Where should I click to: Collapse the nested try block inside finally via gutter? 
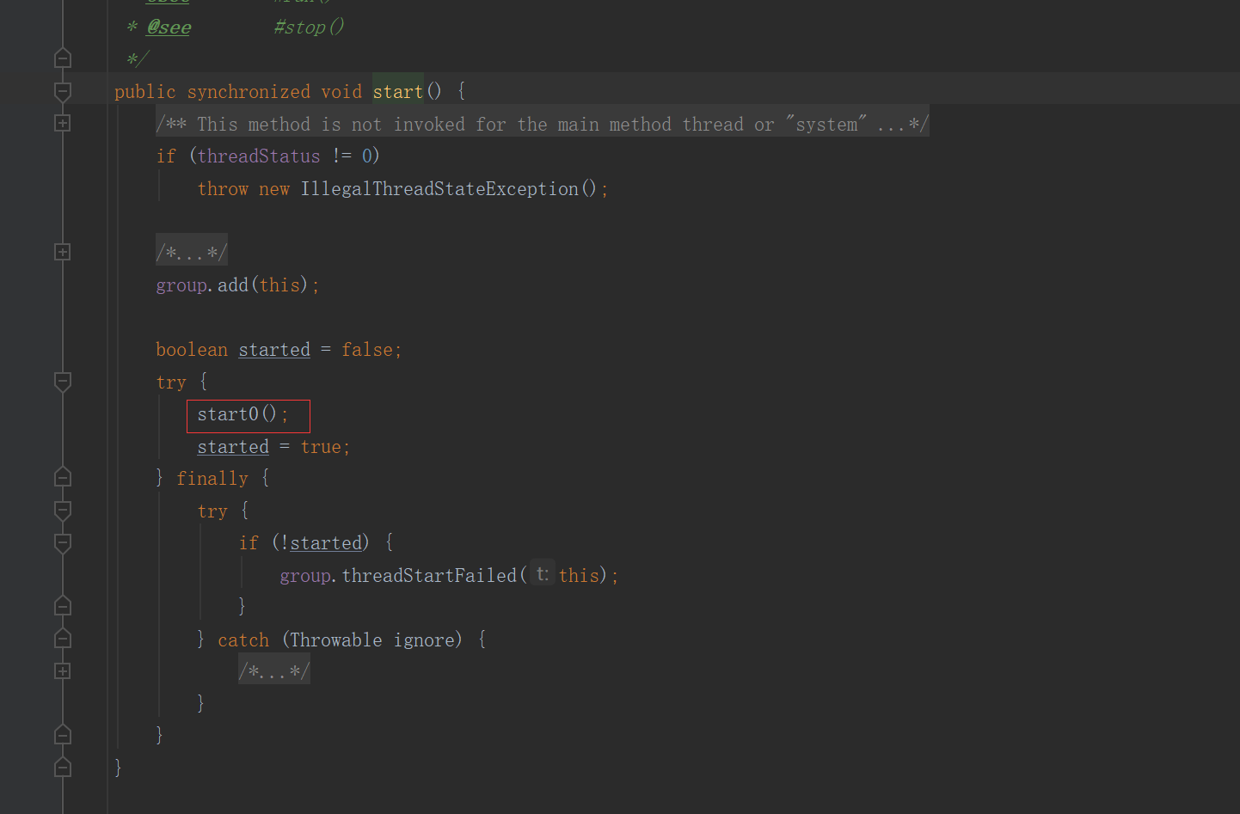63,511
